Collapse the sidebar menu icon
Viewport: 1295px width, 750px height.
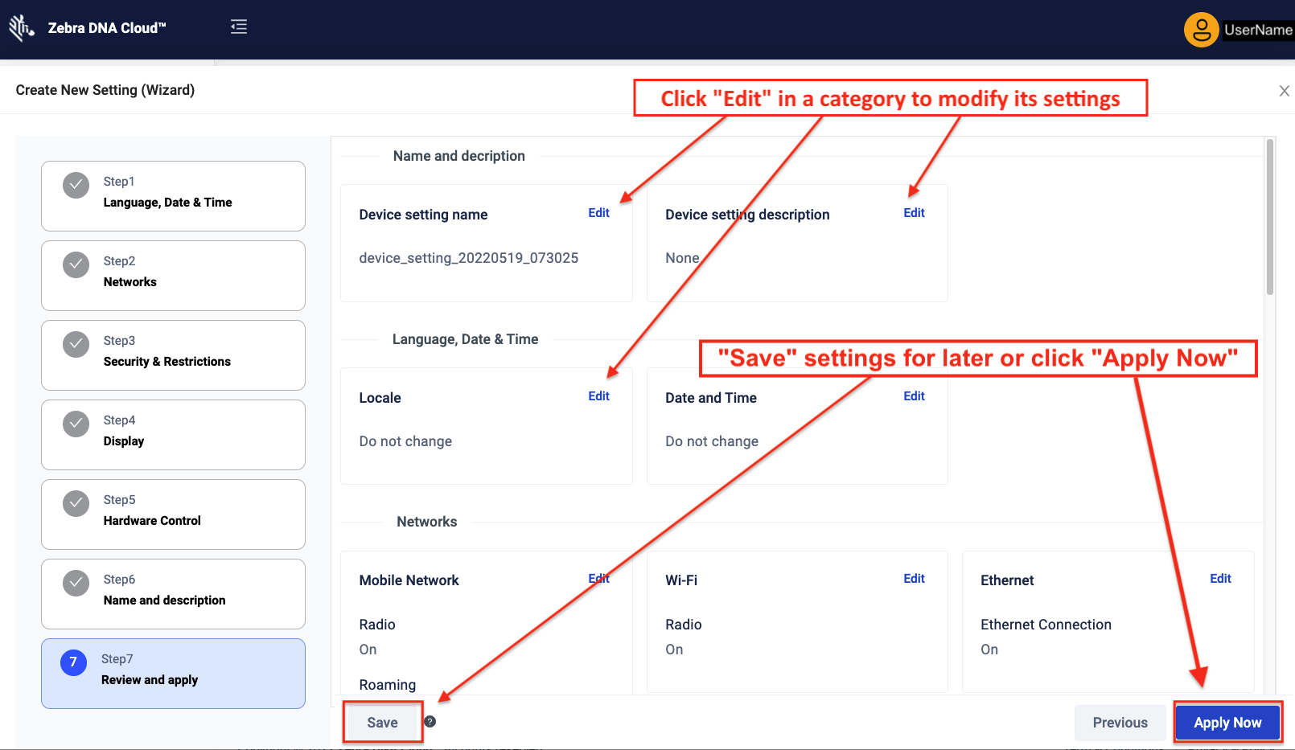pos(239,27)
